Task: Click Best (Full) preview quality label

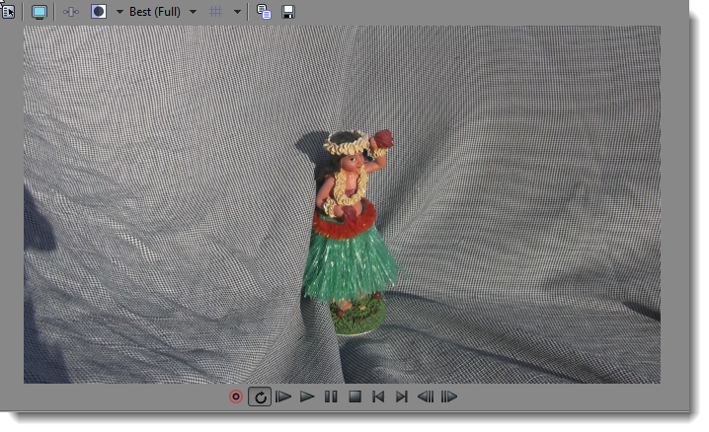Action: point(155,12)
